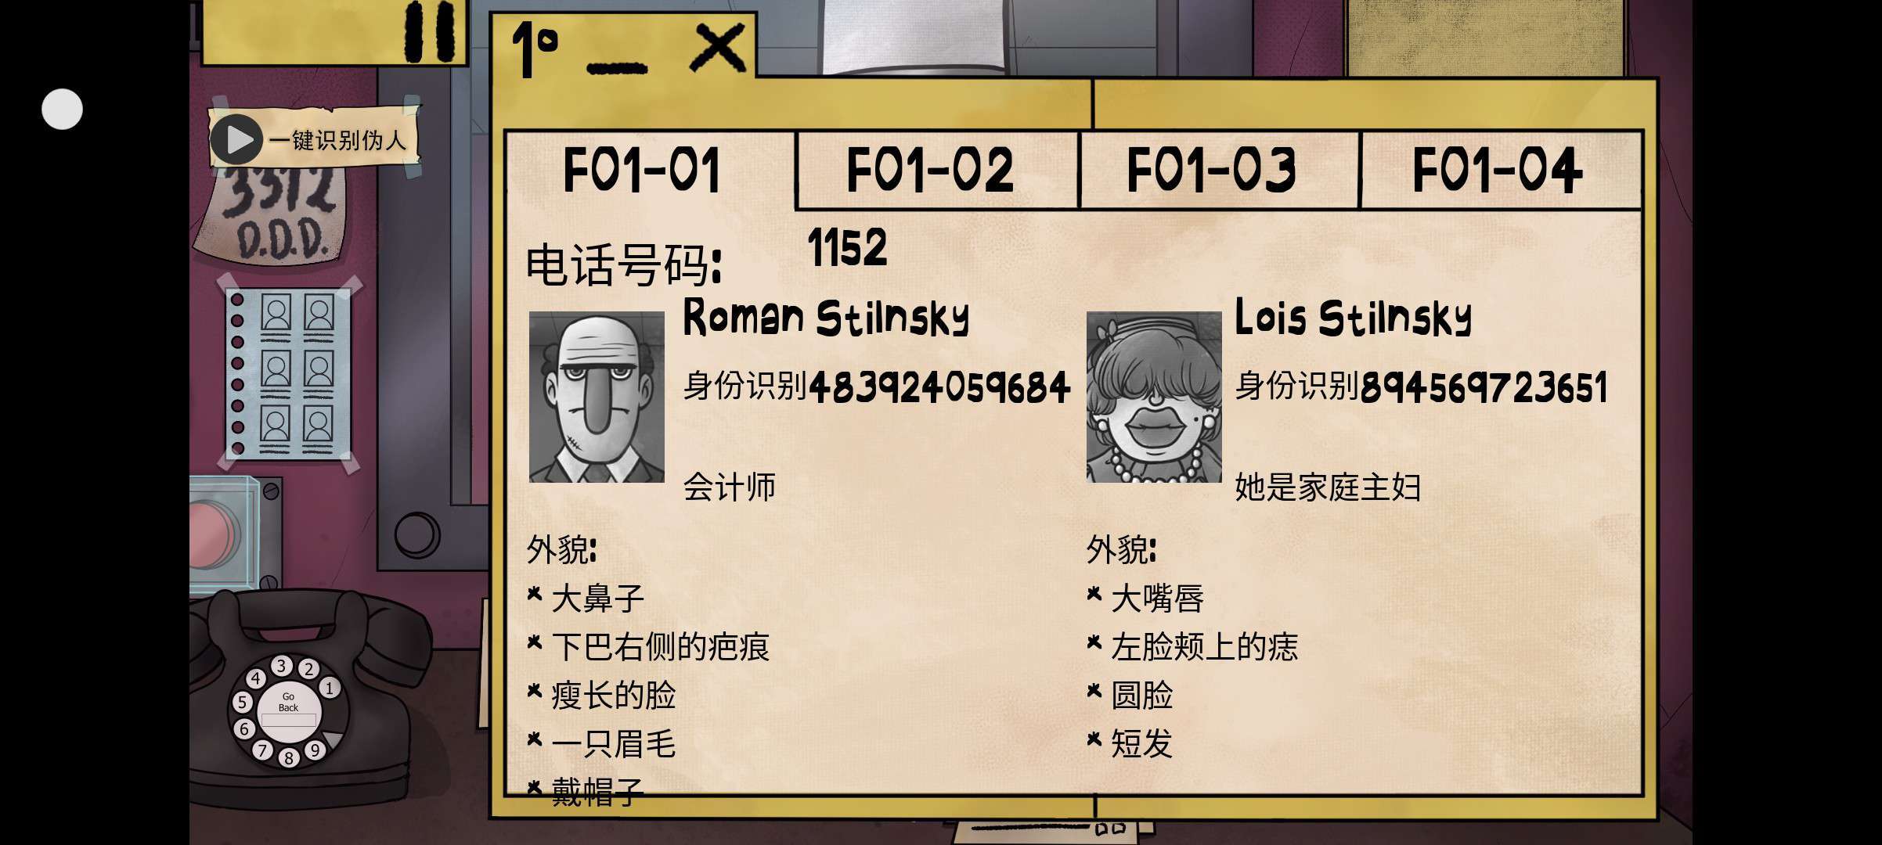Close the folder with the X
This screenshot has height=845, width=1882.
point(717,48)
